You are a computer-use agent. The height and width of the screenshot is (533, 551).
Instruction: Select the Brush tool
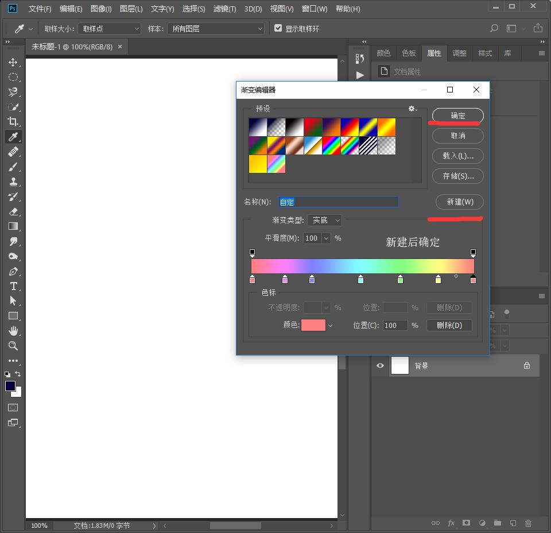point(13,167)
